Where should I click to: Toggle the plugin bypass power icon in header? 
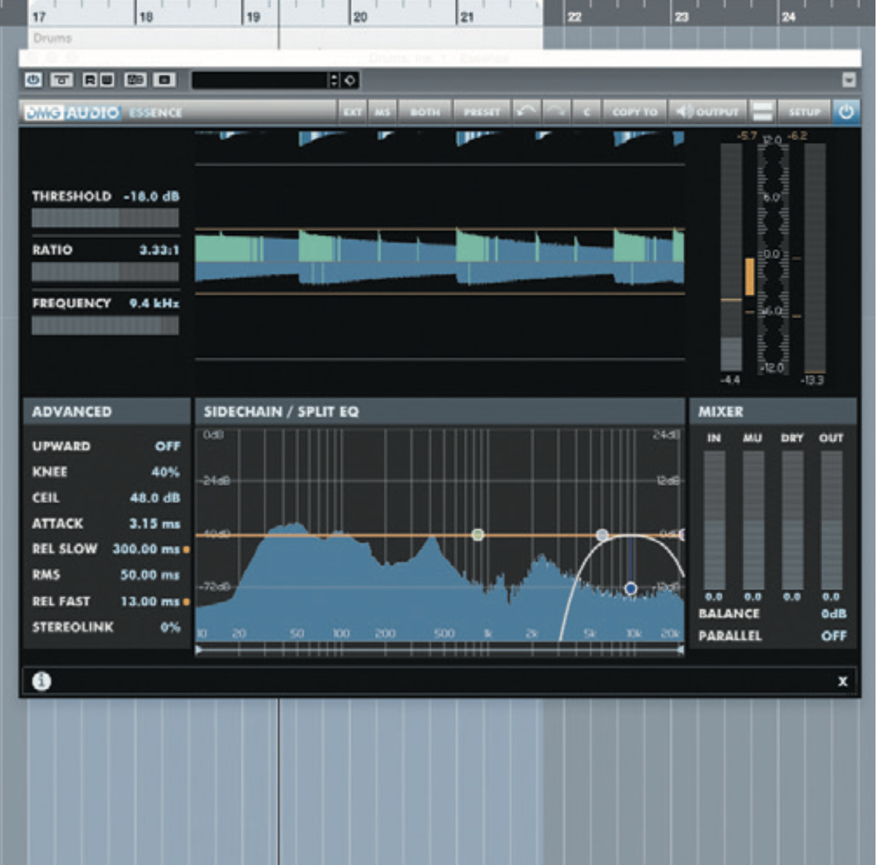[32, 80]
